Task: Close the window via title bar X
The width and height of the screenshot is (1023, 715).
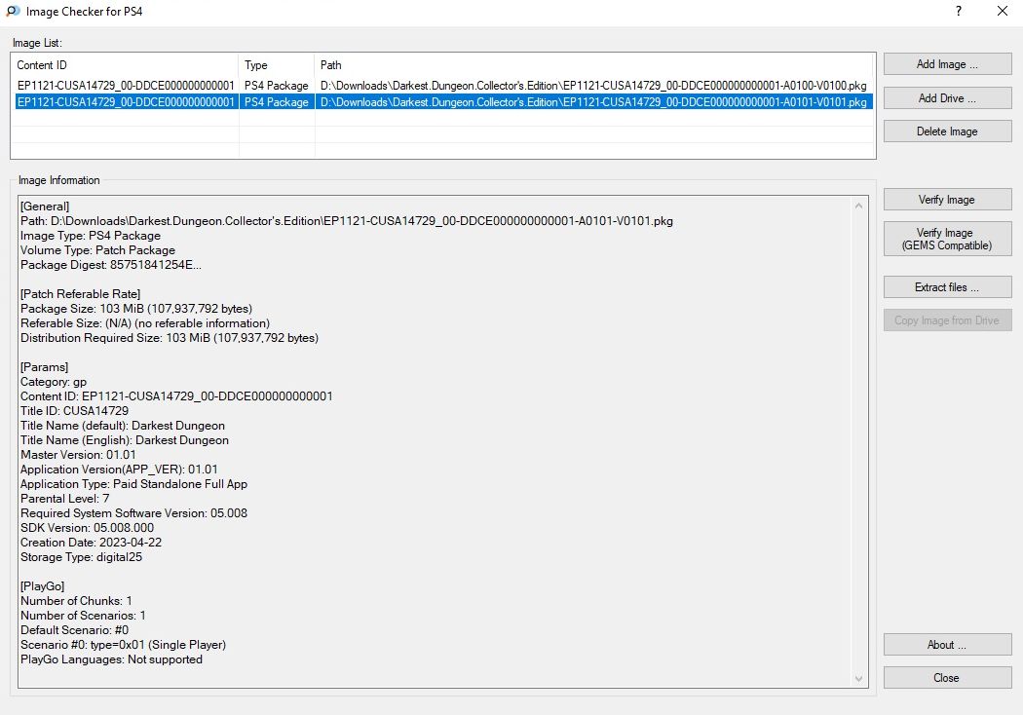Action: coord(1003,11)
